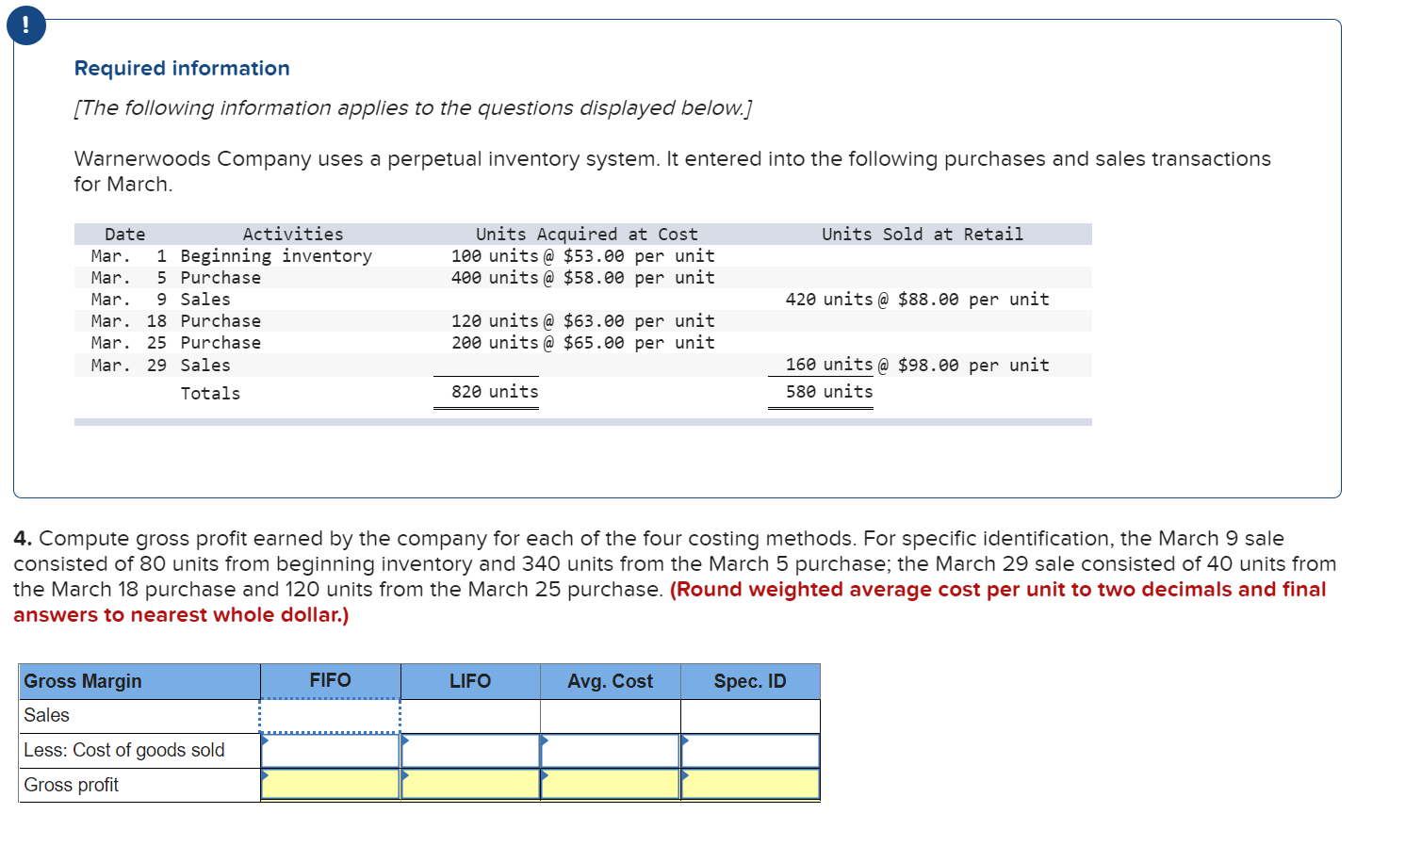This screenshot has height=846, width=1405.
Task: Select the Sales input cell under FIFO
Action: point(330,716)
